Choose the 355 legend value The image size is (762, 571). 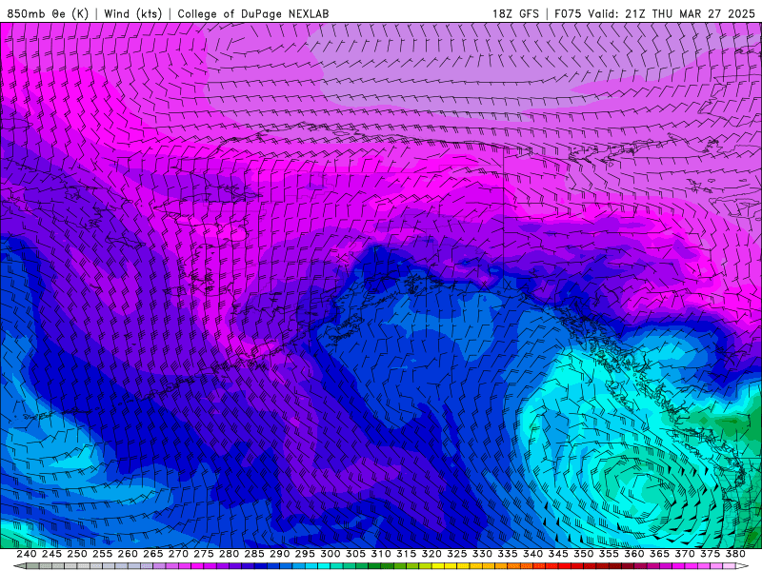coord(609,554)
